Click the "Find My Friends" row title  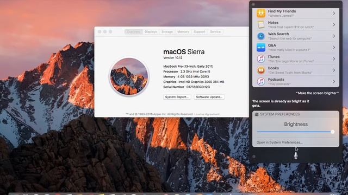282,11
